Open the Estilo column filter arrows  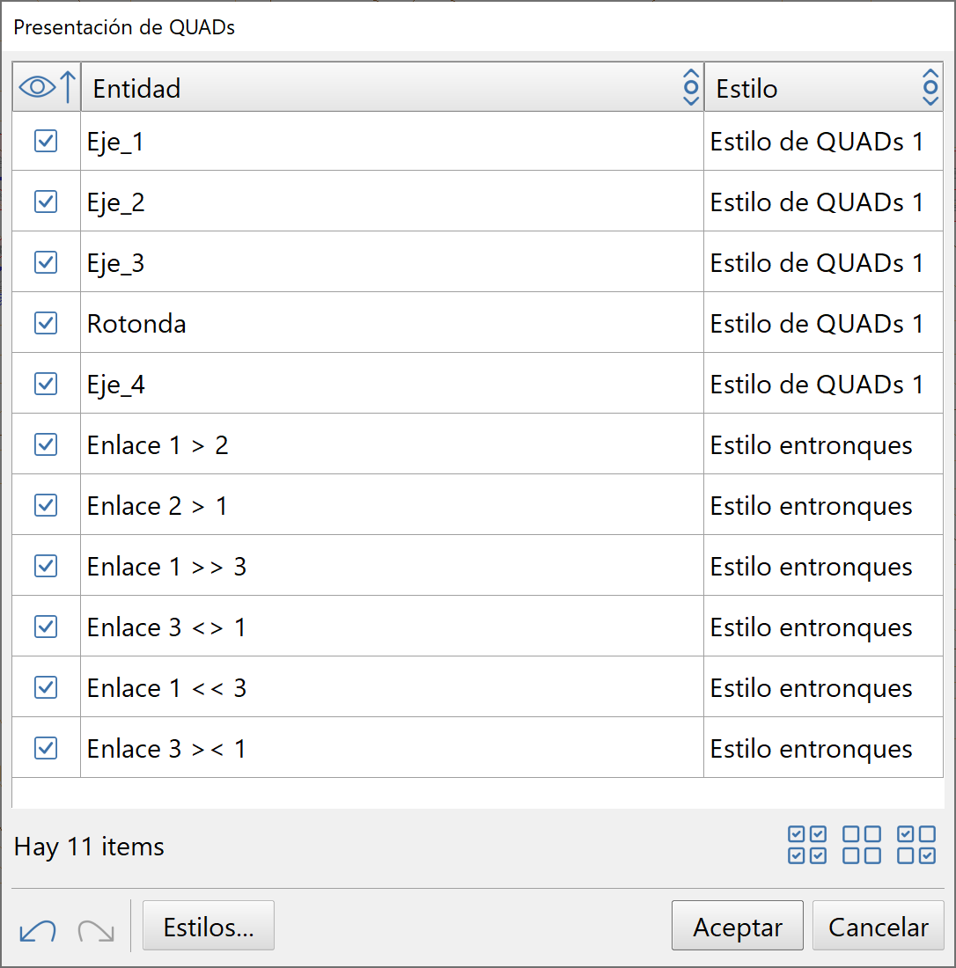(x=930, y=87)
